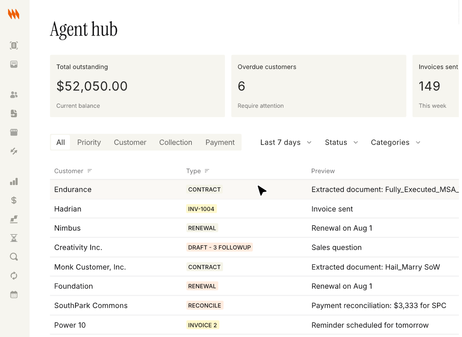Click the Fully_Executed_MSA preview on Endurance row
The width and height of the screenshot is (462, 337).
click(x=385, y=189)
